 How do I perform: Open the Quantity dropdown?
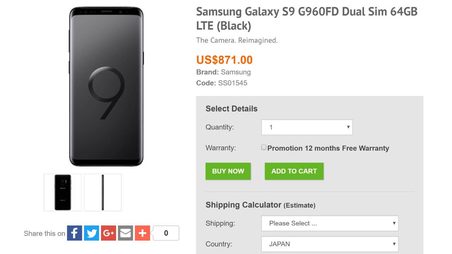[307, 127]
